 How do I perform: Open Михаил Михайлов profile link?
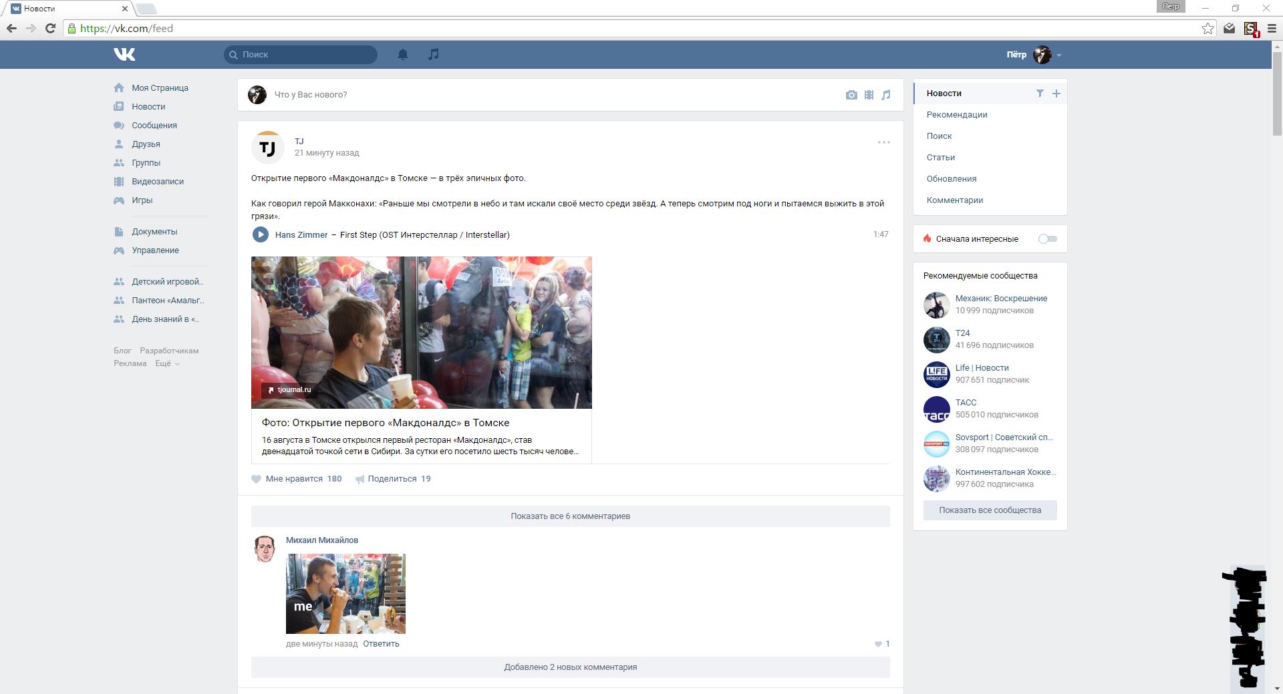322,540
